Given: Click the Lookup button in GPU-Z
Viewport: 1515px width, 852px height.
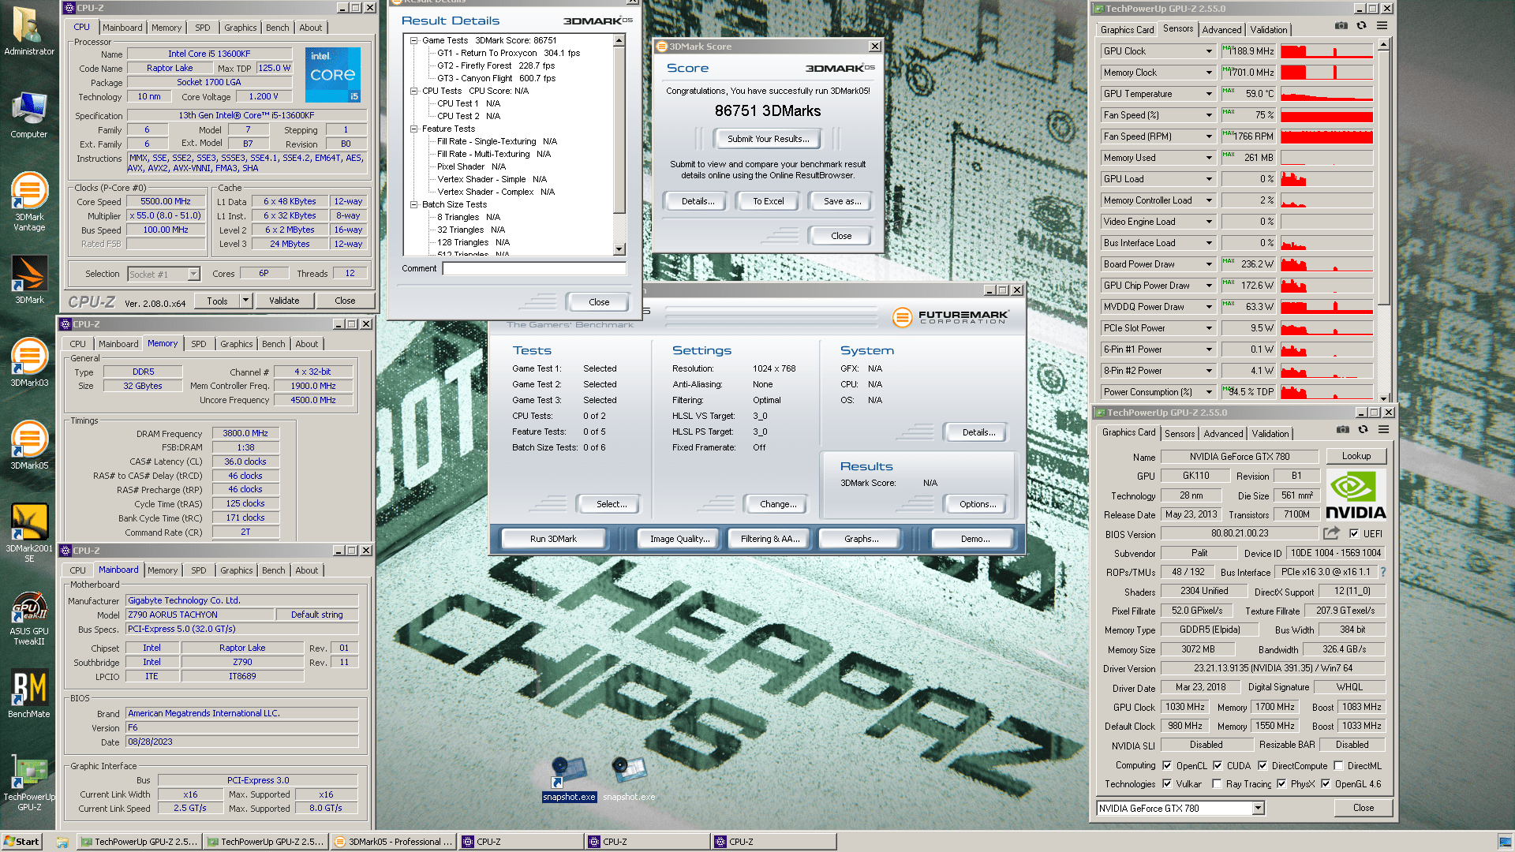Looking at the screenshot, I should [x=1356, y=456].
